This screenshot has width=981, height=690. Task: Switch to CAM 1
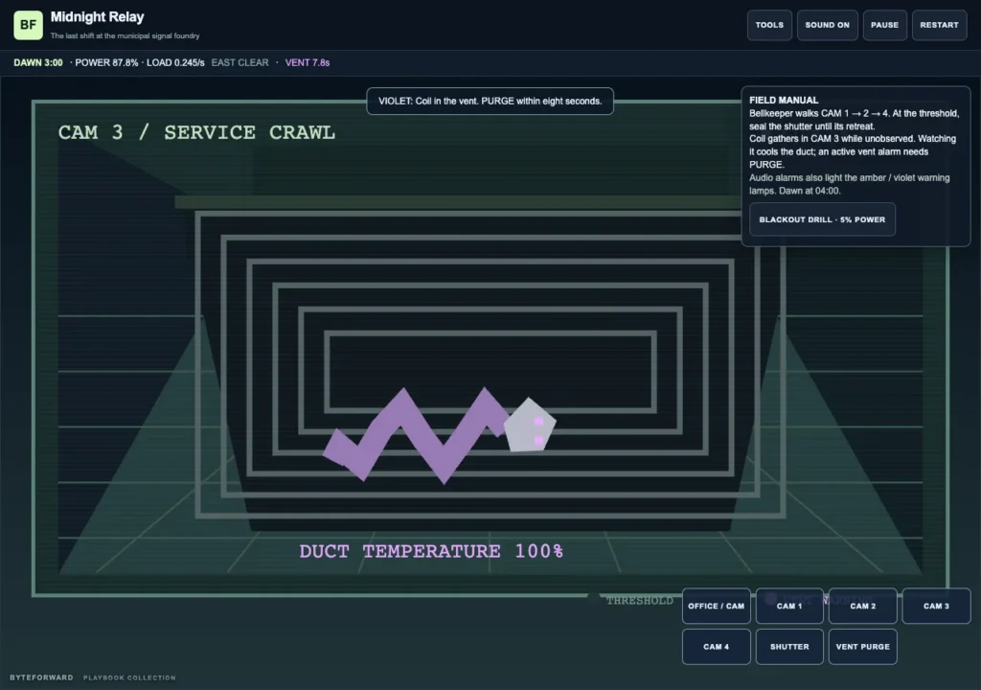pos(789,606)
